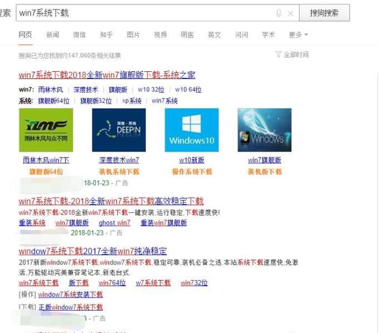The width and height of the screenshot is (379, 333).
Task: Click the Windows10 logo thumbnail
Action: pyautogui.click(x=192, y=130)
